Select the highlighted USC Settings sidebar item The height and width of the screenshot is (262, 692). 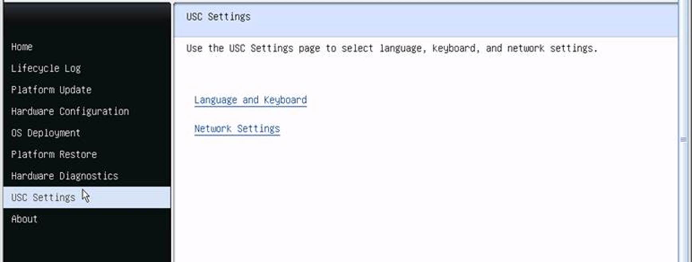pyautogui.click(x=43, y=198)
